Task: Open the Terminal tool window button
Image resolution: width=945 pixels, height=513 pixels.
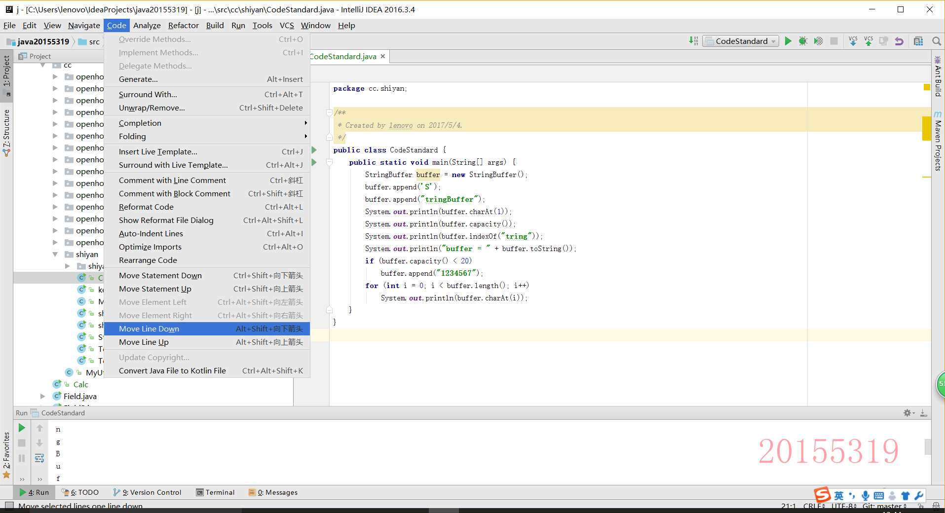Action: (x=215, y=492)
